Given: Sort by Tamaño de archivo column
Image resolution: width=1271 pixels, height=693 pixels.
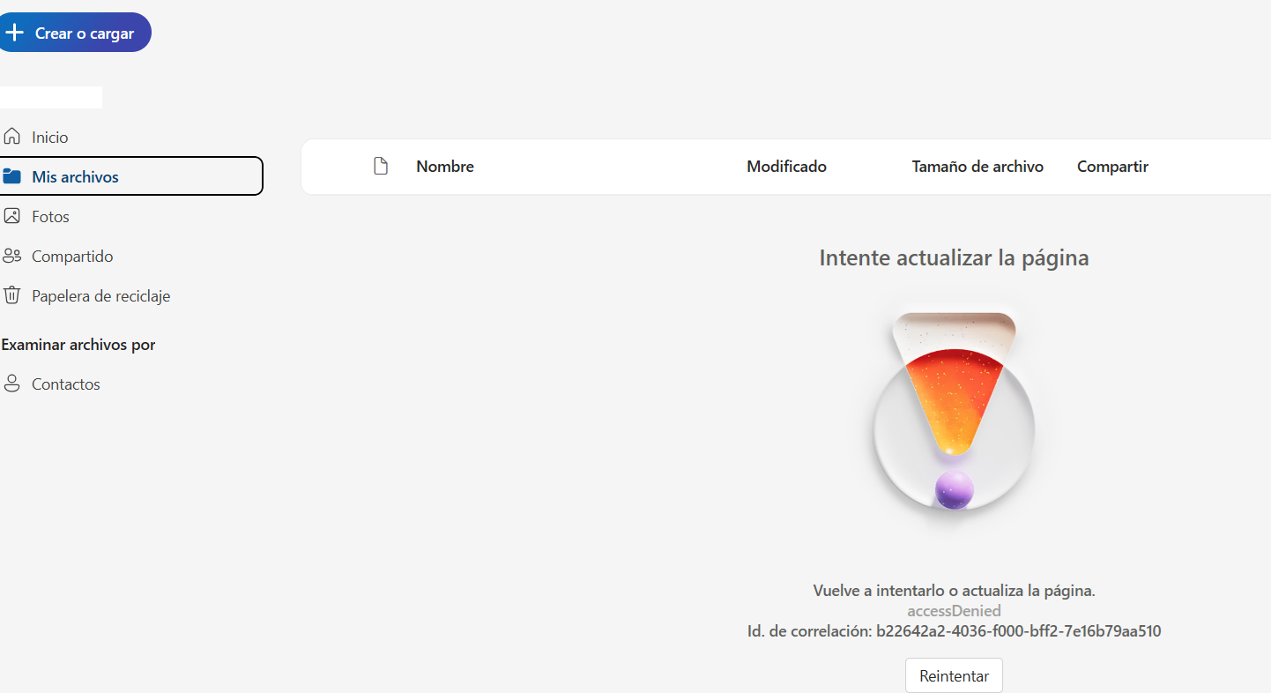Looking at the screenshot, I should pos(977,166).
